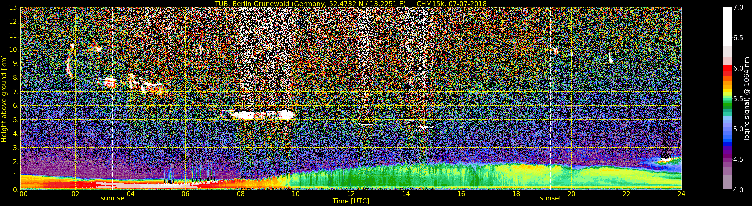Image resolution: width=752 pixels, height=206 pixels.
Task: Click the white dashed sunset marker line
Action: pyautogui.click(x=551, y=98)
